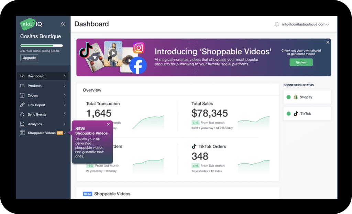Expand the Shoppable Videos menu chevron

click(x=65, y=133)
